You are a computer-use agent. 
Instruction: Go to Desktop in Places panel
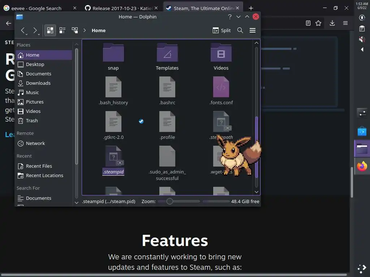click(x=44, y=64)
